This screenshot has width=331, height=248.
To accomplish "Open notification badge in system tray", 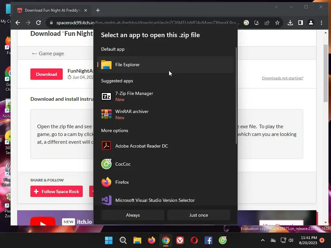I will coord(322,240).
